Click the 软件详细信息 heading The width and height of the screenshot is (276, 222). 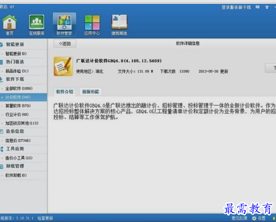(188, 43)
